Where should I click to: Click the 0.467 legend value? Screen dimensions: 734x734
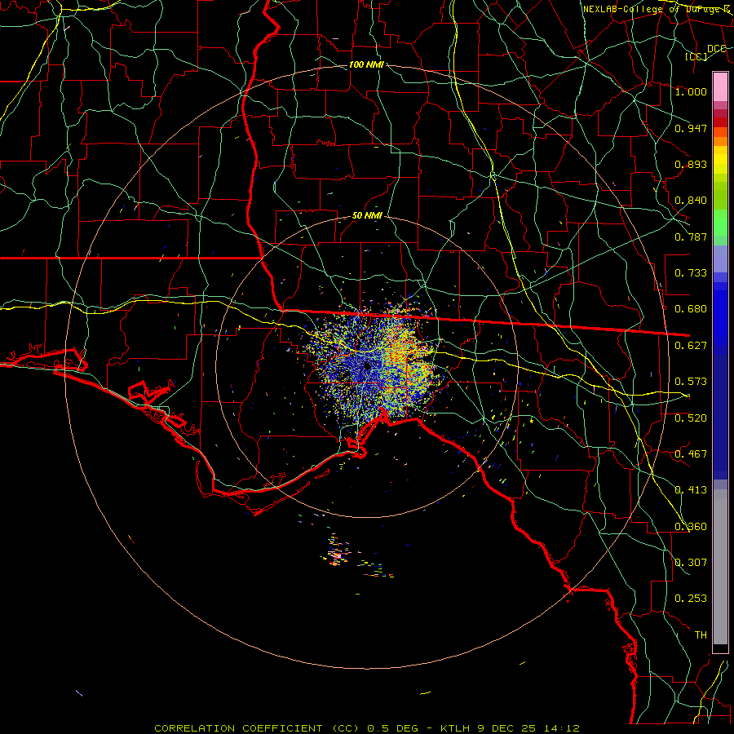[691, 454]
